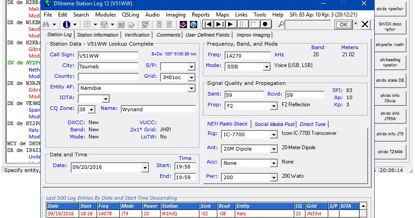Click the sh/dx info Olivia button
This screenshot has width=415, height=218.
390,98
